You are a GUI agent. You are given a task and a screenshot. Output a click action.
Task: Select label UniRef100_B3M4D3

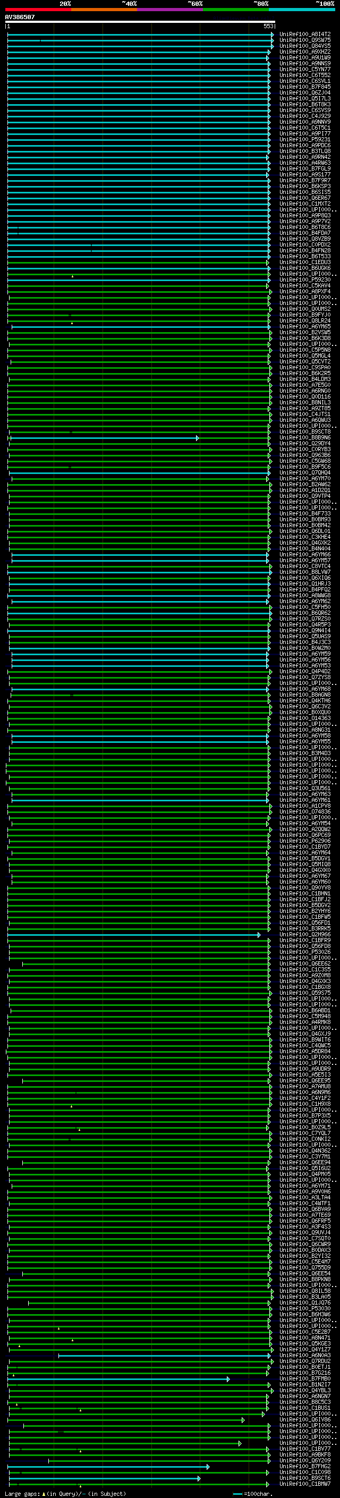click(304, 754)
